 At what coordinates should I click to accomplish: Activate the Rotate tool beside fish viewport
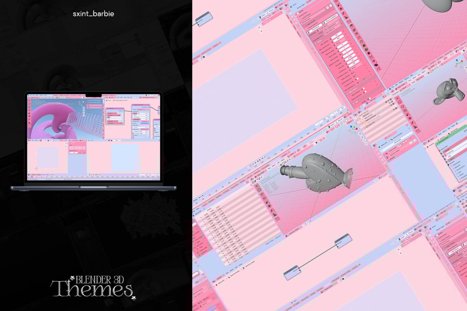[x=264, y=198]
